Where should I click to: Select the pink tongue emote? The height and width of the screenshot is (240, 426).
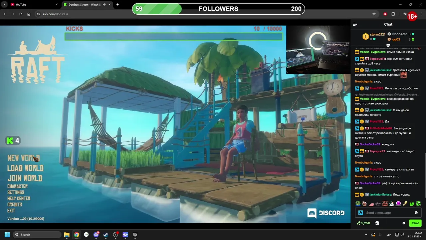click(371, 203)
